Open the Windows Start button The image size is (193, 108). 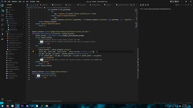[x=2, y=106]
